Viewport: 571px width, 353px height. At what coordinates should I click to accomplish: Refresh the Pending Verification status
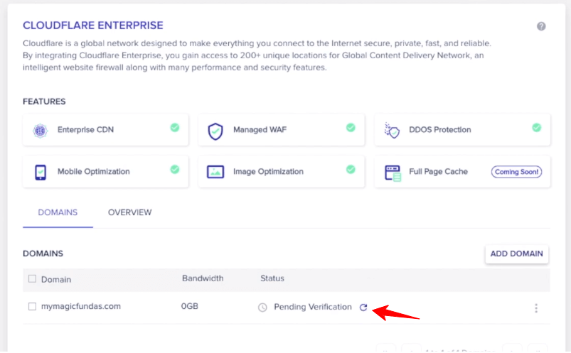pyautogui.click(x=363, y=307)
